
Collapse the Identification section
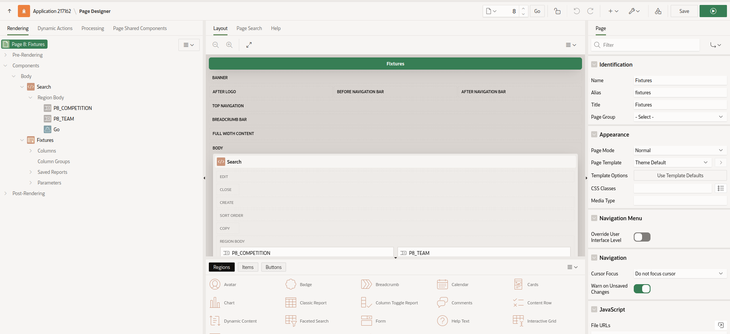coord(594,65)
